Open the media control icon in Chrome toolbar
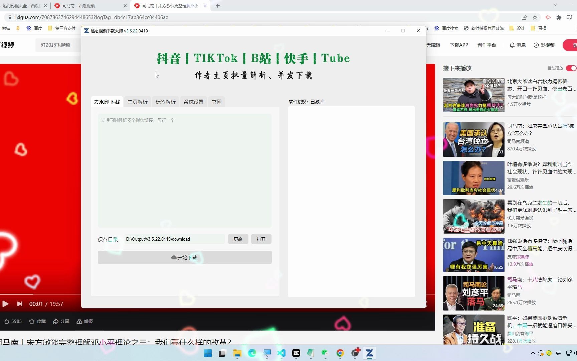 pos(570,17)
